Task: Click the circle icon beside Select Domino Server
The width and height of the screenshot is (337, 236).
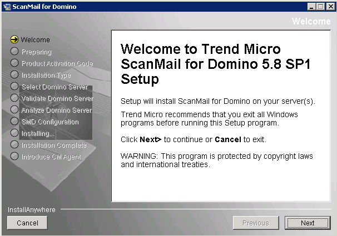Action: pyautogui.click(x=14, y=87)
